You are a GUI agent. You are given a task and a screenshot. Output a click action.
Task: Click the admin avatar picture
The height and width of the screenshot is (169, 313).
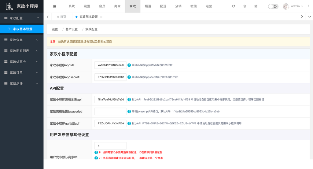point(286,6)
